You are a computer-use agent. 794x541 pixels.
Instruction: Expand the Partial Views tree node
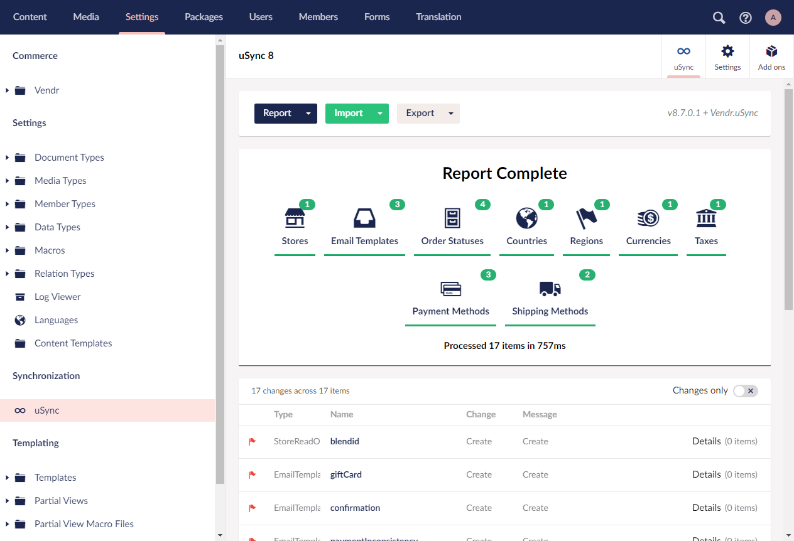tap(7, 501)
